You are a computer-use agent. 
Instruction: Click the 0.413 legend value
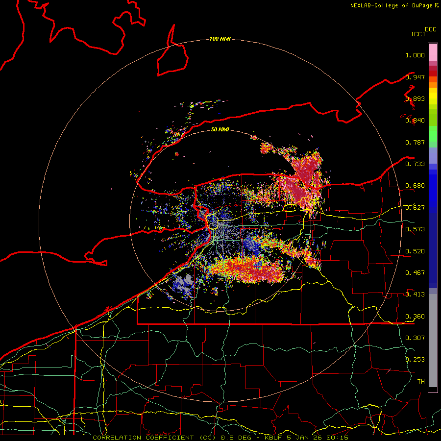click(x=415, y=294)
